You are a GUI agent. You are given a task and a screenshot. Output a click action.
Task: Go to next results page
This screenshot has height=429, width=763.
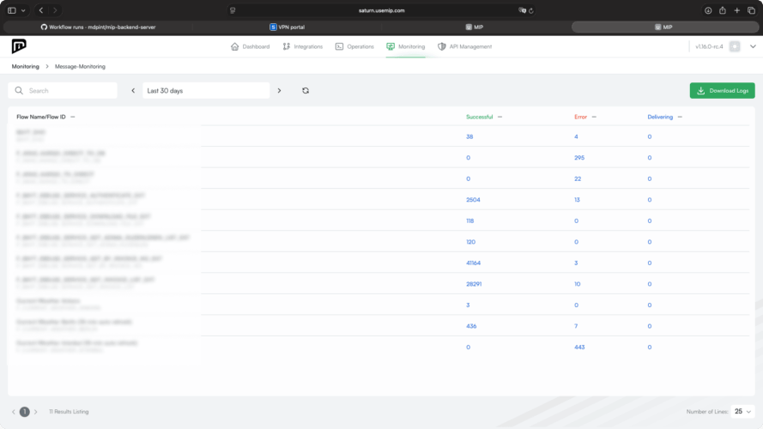(35, 412)
